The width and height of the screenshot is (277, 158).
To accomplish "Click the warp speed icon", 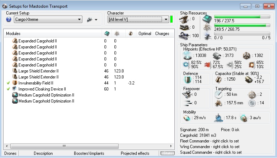I will click(244, 118).
